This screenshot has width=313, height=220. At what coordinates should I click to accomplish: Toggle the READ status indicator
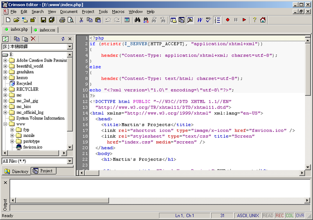(x=268, y=216)
